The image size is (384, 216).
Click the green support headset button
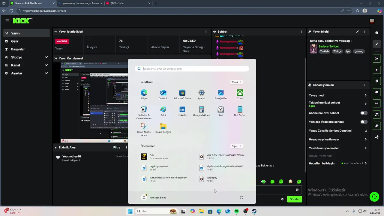point(374,197)
